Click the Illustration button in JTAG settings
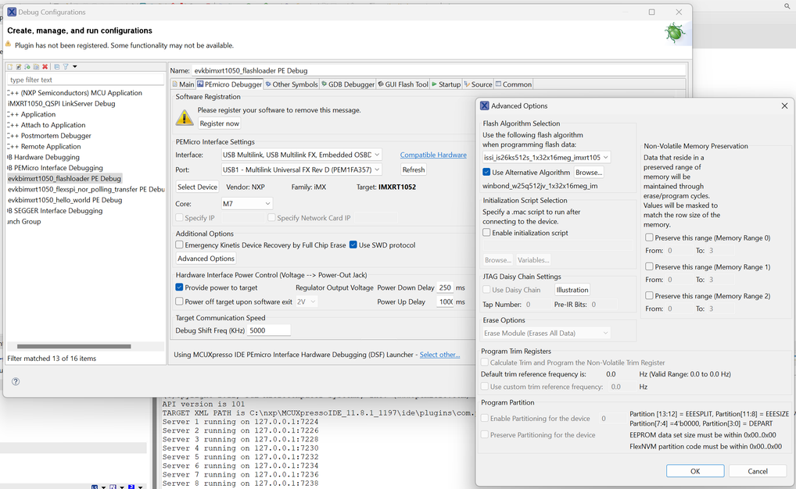The image size is (796, 489). tap(572, 290)
